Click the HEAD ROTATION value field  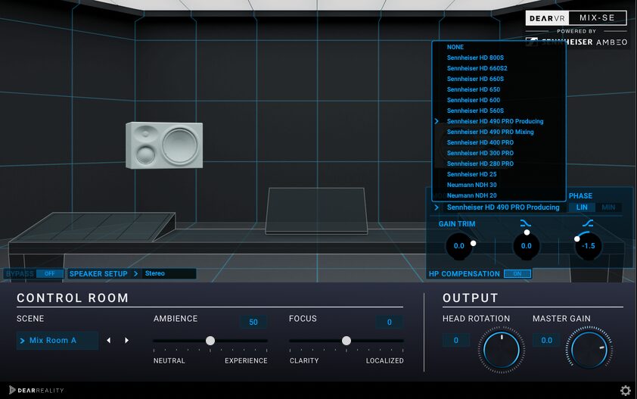[x=456, y=340]
